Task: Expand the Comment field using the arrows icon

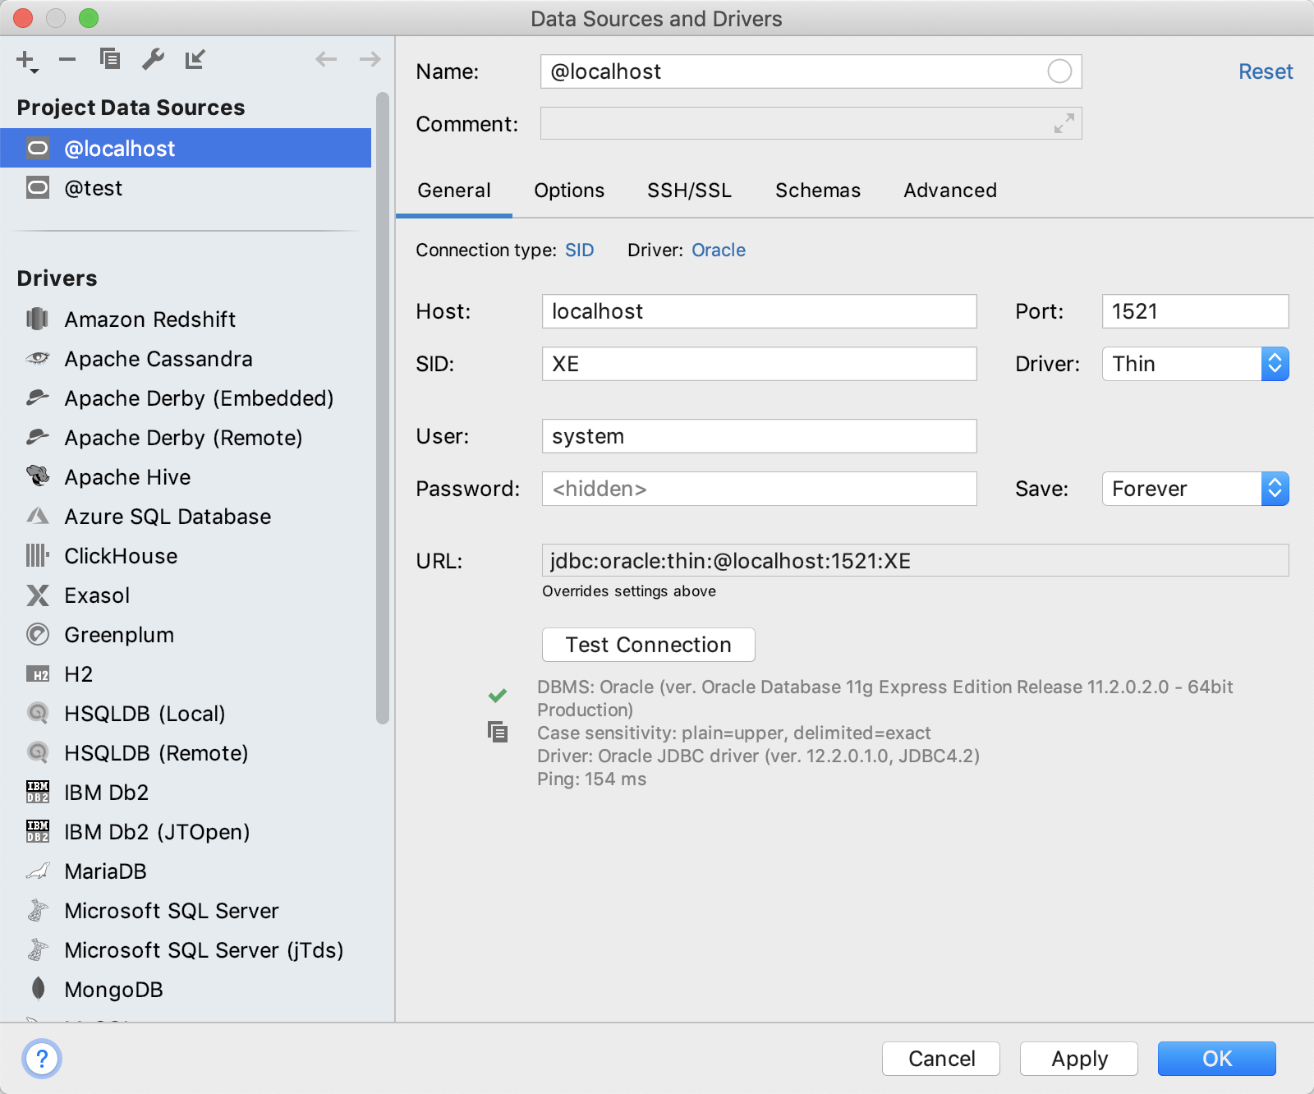Action: tap(1064, 123)
